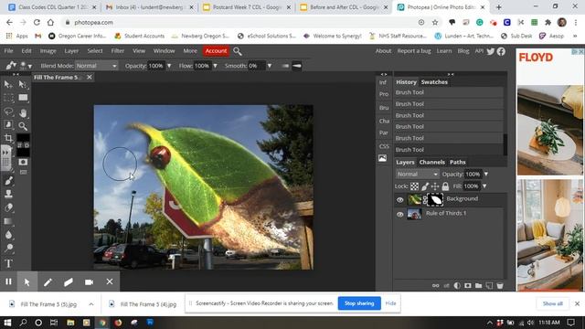Select the Crop tool
The width and height of the screenshot is (585, 329).
[8, 138]
